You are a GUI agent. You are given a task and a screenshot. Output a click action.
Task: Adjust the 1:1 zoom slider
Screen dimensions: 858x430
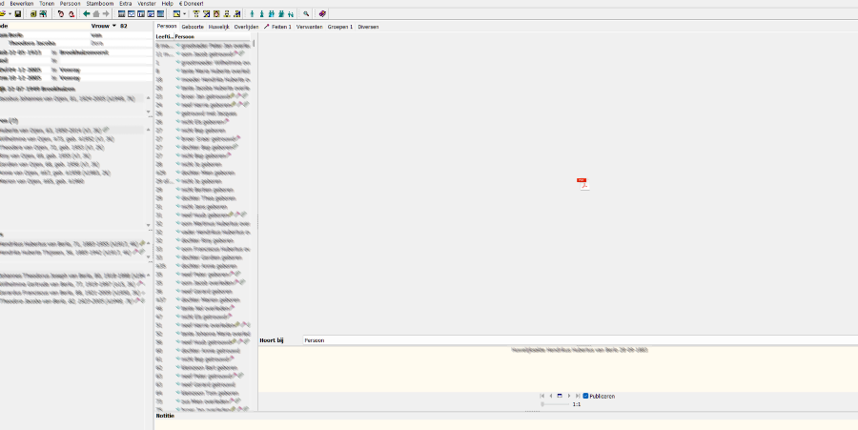[543, 404]
